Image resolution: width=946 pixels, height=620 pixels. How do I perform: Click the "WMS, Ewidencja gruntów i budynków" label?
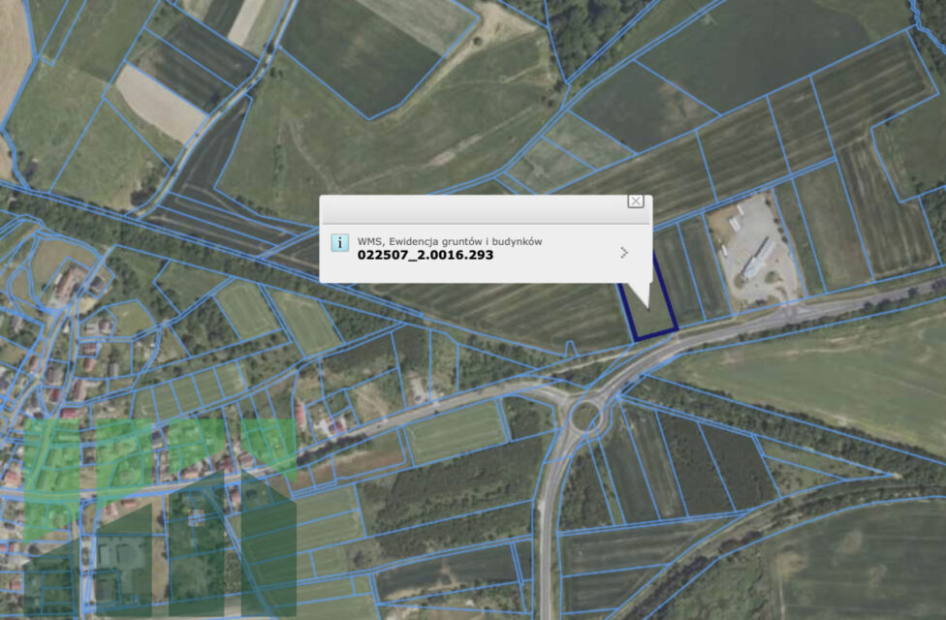(x=449, y=240)
